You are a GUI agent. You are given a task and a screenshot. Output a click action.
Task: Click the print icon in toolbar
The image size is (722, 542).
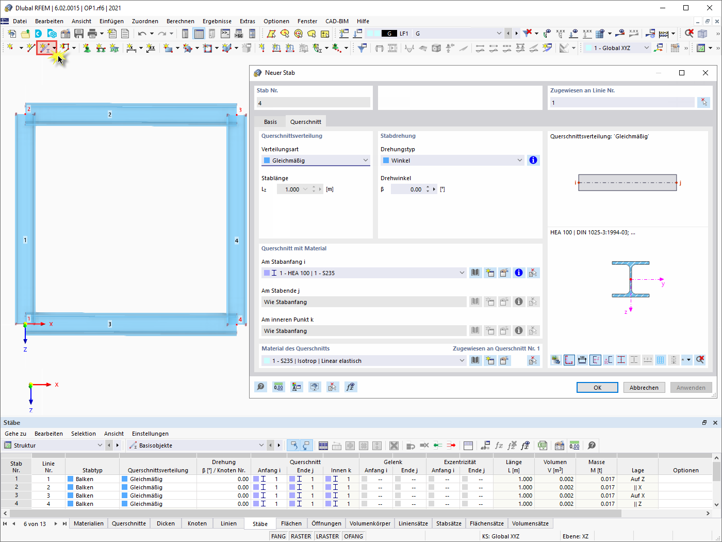92,34
